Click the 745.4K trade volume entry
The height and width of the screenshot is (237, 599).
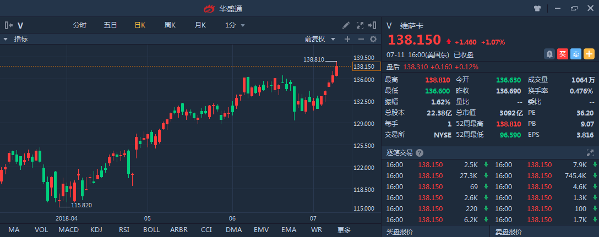[575, 175]
